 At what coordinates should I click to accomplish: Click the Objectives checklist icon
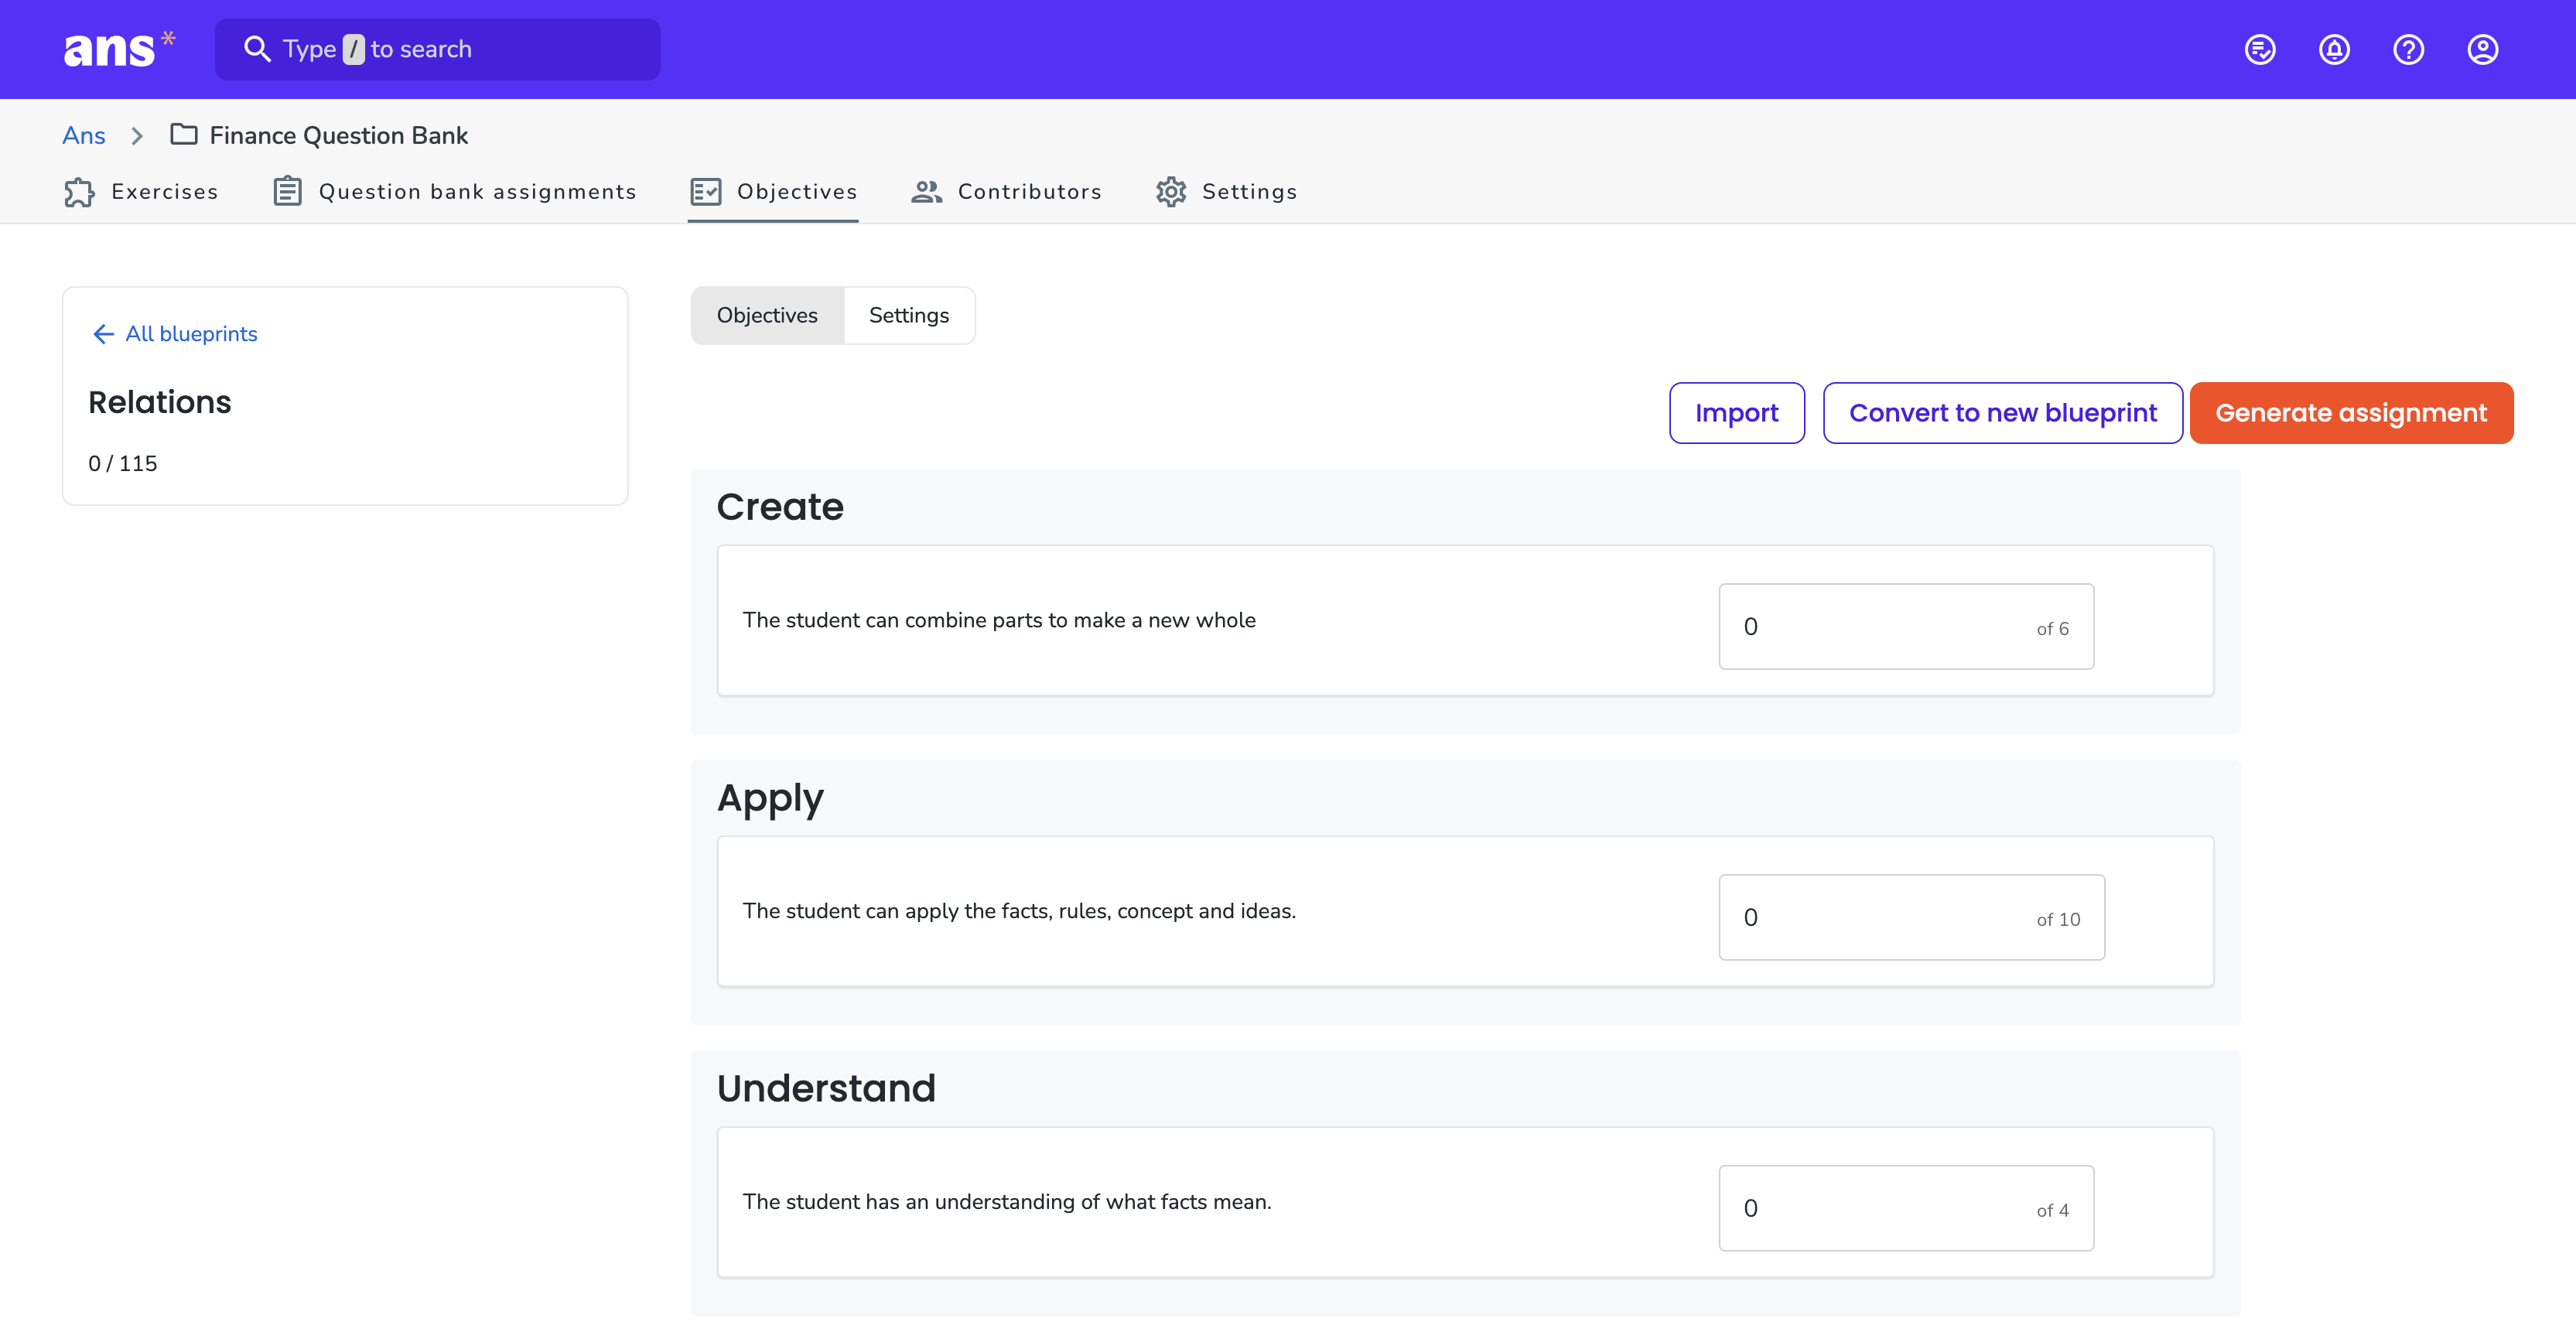(706, 192)
